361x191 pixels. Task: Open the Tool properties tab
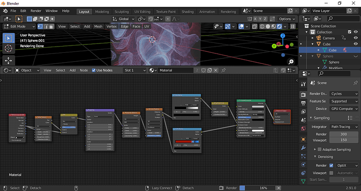[x=303, y=84]
